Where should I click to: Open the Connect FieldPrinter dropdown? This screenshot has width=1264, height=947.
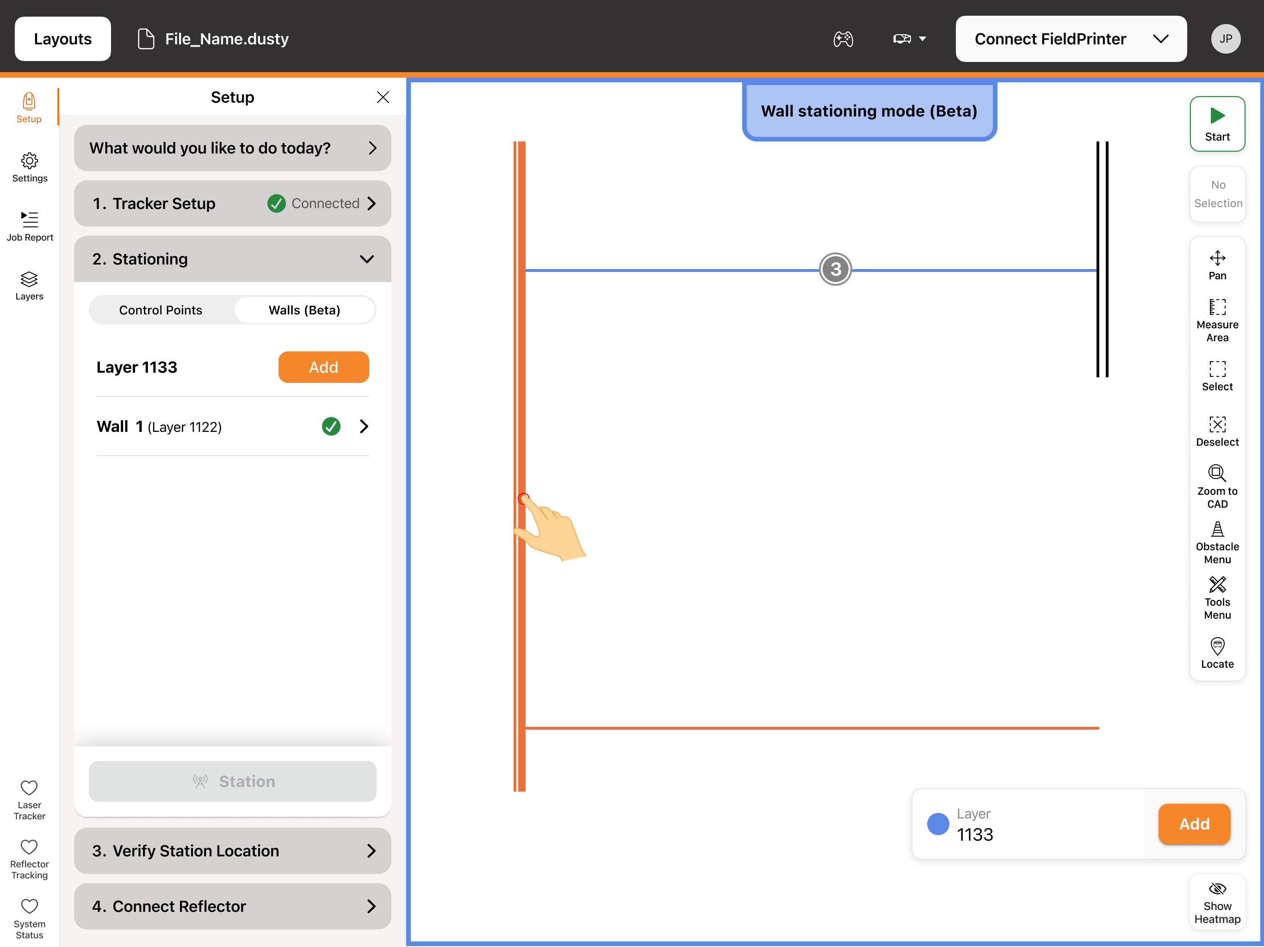pos(1071,39)
